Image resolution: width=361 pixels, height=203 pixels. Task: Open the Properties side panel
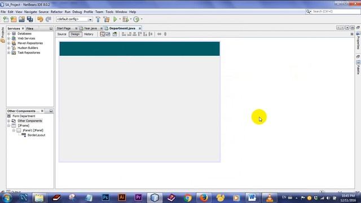tap(358, 40)
